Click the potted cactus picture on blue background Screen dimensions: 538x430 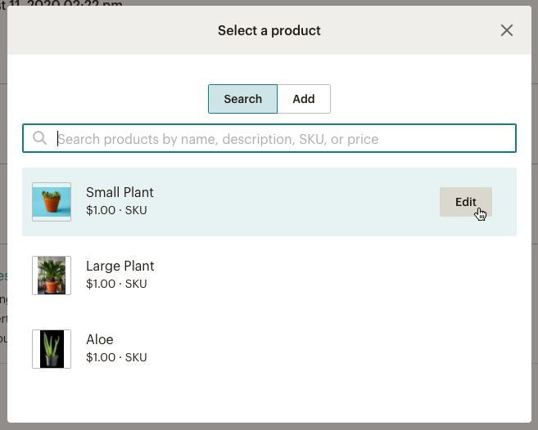(x=52, y=202)
